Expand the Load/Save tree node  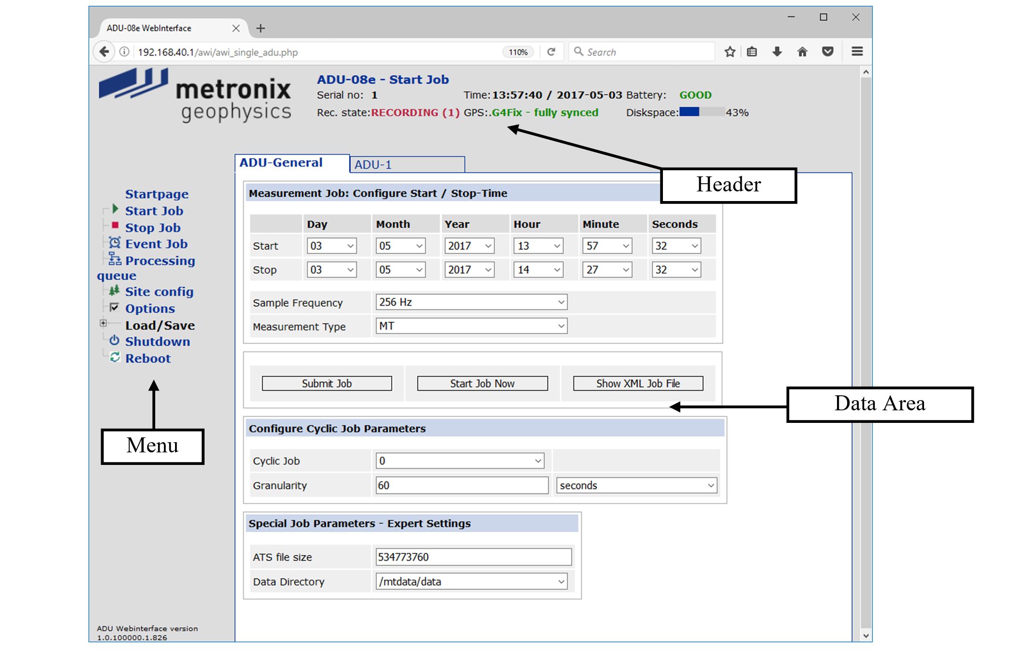tap(103, 323)
